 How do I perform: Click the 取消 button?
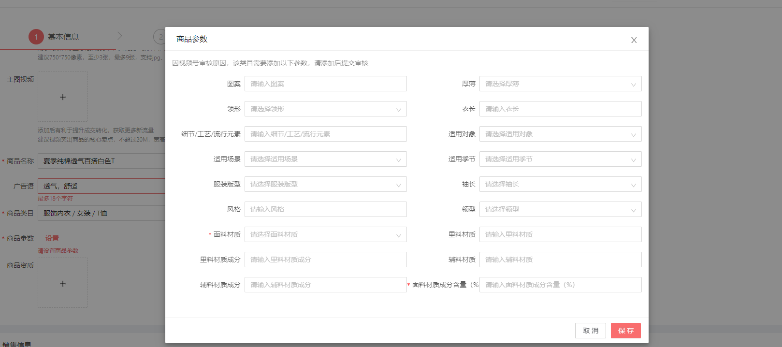pos(590,331)
